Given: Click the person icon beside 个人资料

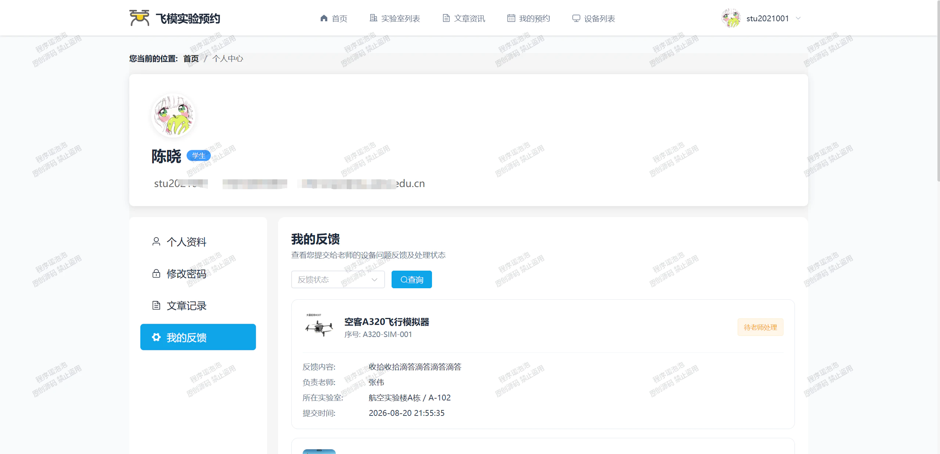Looking at the screenshot, I should (x=156, y=242).
